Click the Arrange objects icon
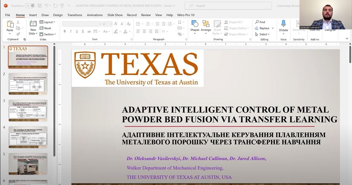Image resolution: width=352 pixels, height=185 pixels. coord(206,24)
